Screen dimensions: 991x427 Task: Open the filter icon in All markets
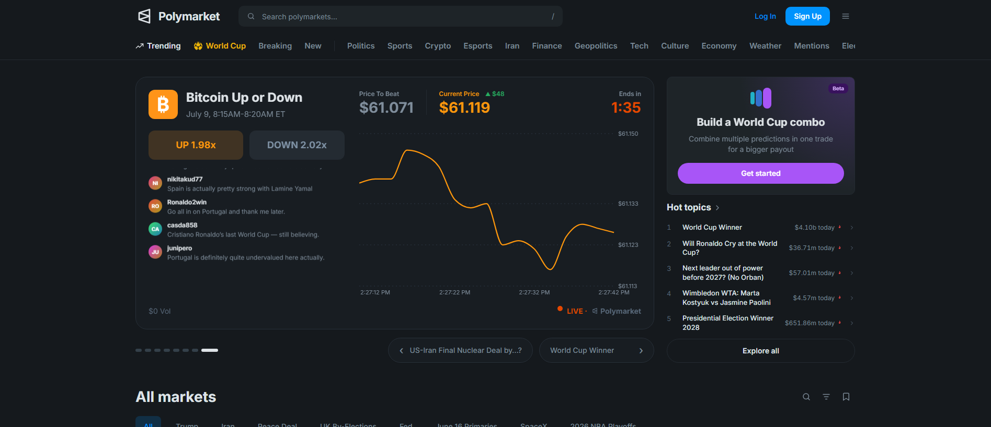pos(826,397)
